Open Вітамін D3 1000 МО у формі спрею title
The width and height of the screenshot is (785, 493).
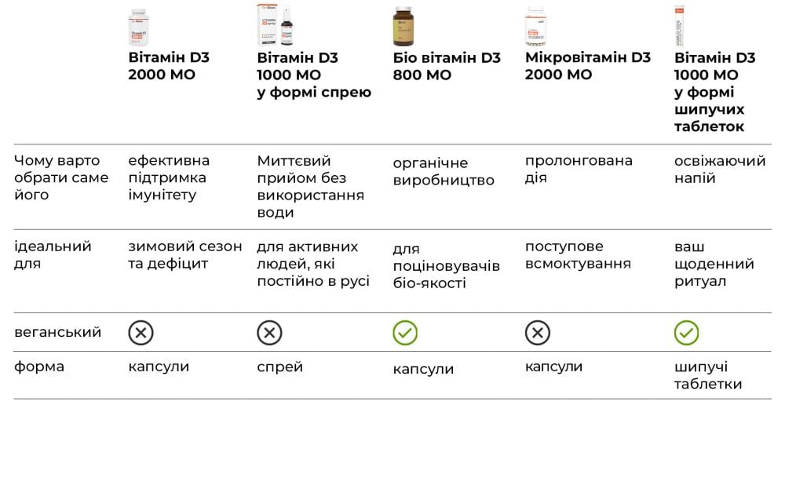coord(314,75)
